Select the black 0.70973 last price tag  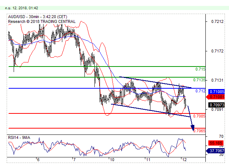(216, 105)
